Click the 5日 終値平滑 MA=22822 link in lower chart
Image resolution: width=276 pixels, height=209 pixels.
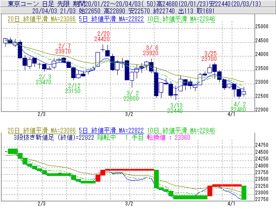pos(111,131)
